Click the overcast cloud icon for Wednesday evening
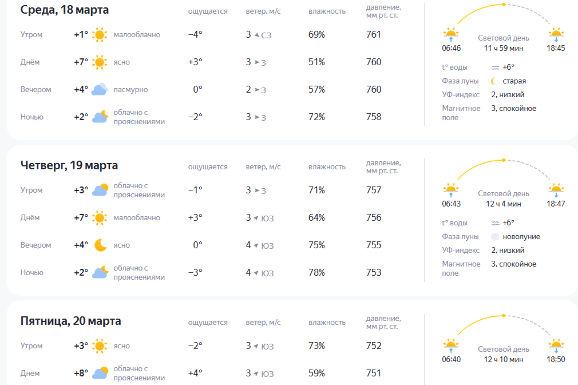The height and width of the screenshot is (385, 578). pyautogui.click(x=100, y=90)
